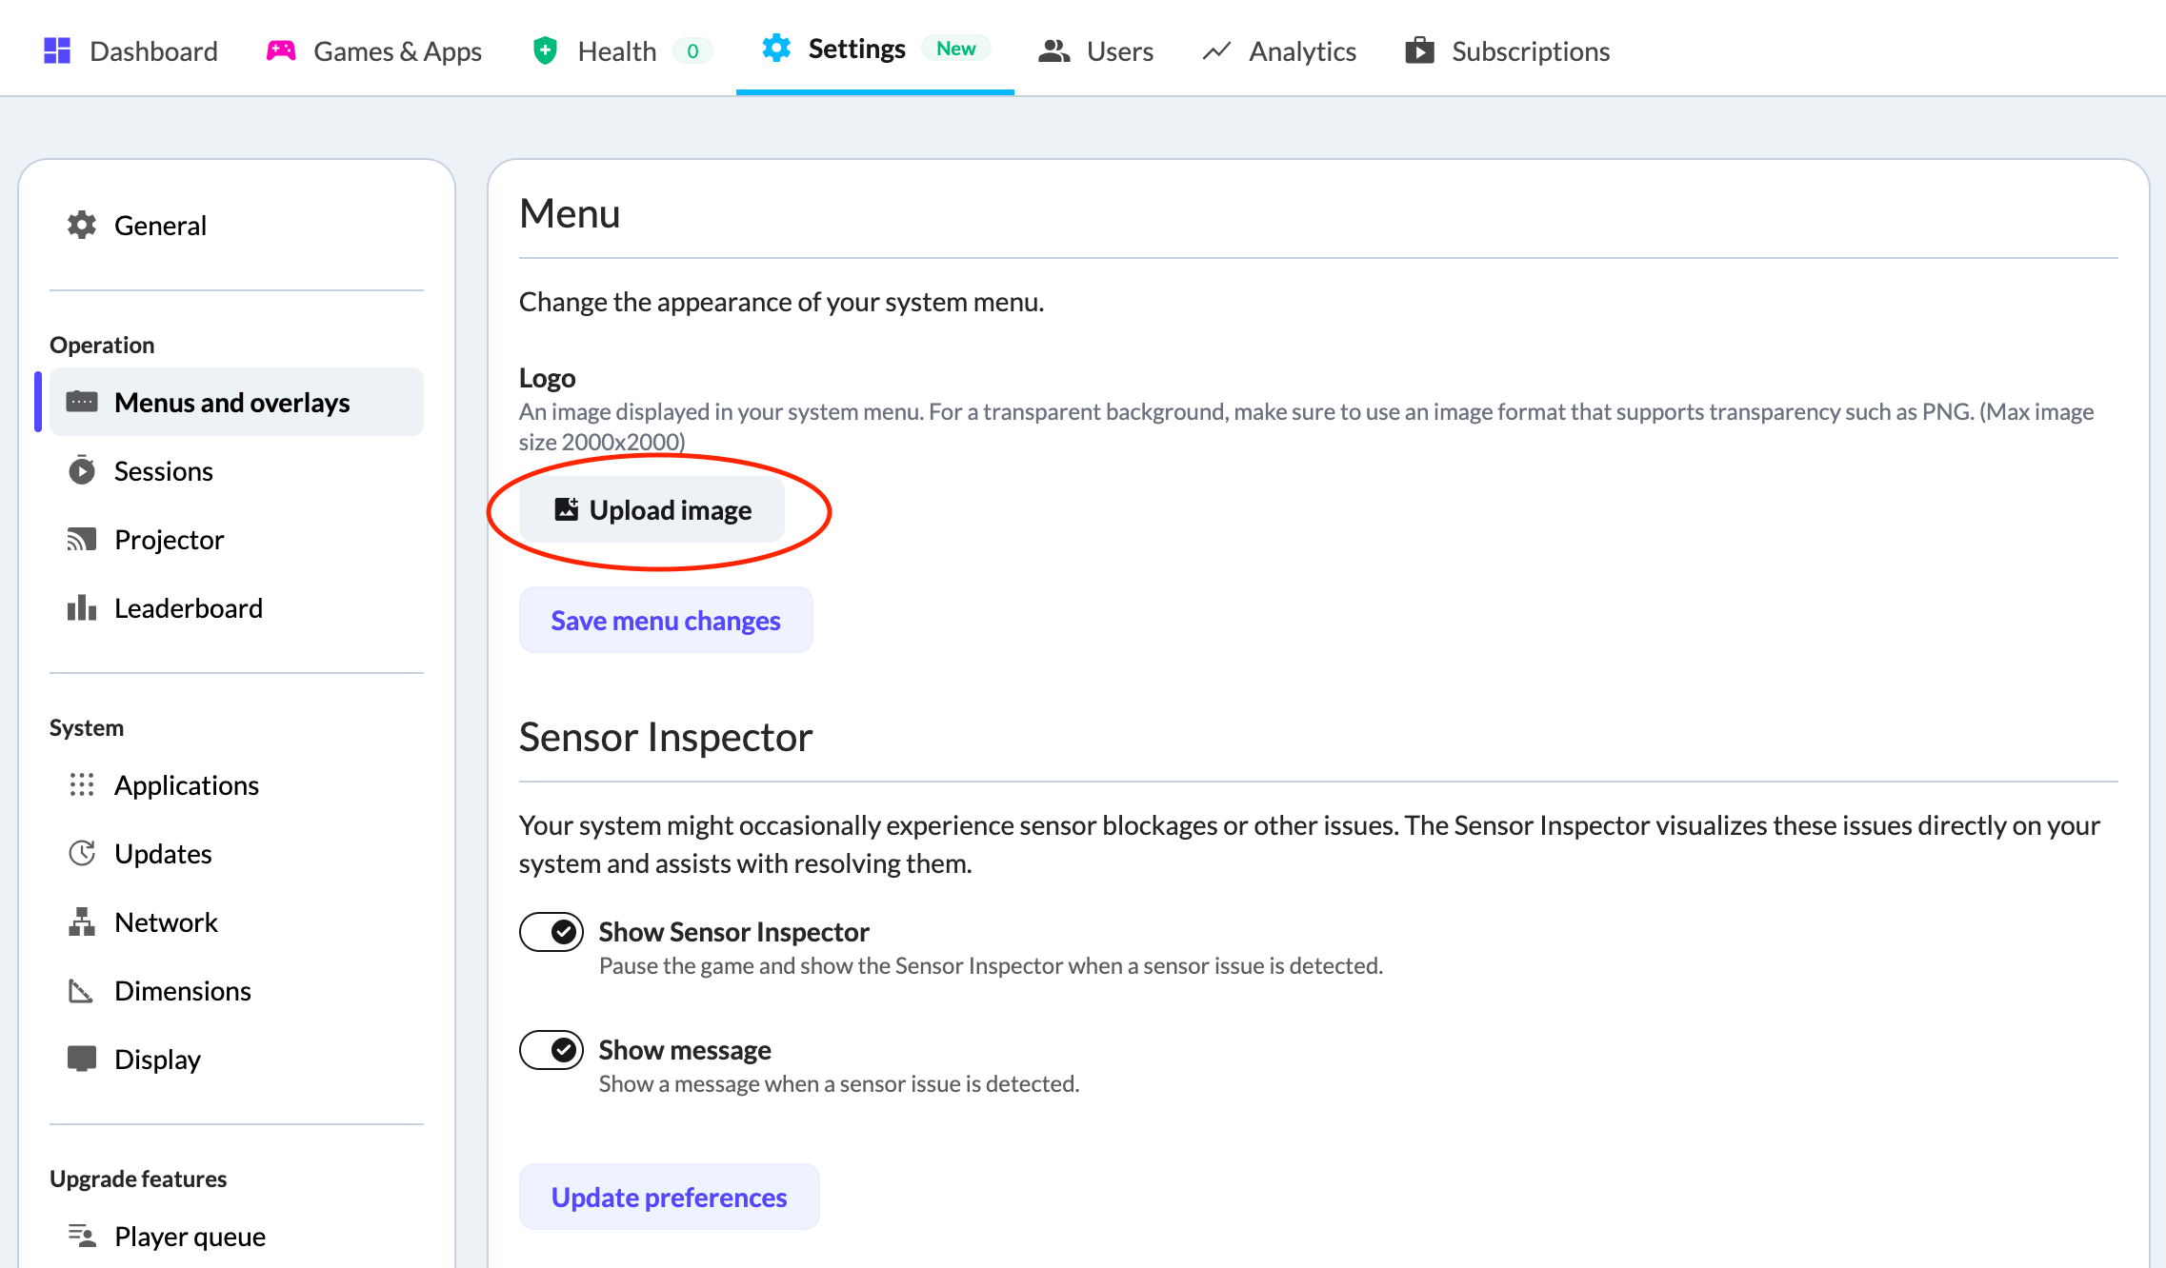Switch to the Analytics tab
Image resolution: width=2166 pixels, height=1268 pixels.
coord(1279,51)
